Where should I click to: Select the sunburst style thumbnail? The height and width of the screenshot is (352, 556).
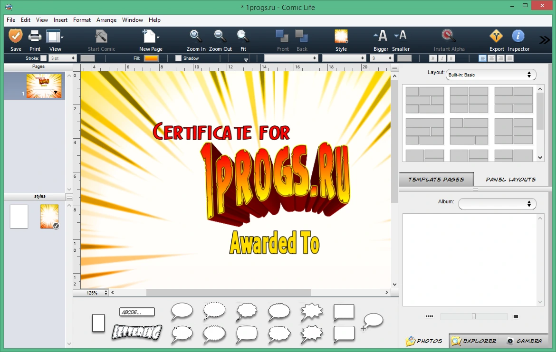tap(49, 216)
